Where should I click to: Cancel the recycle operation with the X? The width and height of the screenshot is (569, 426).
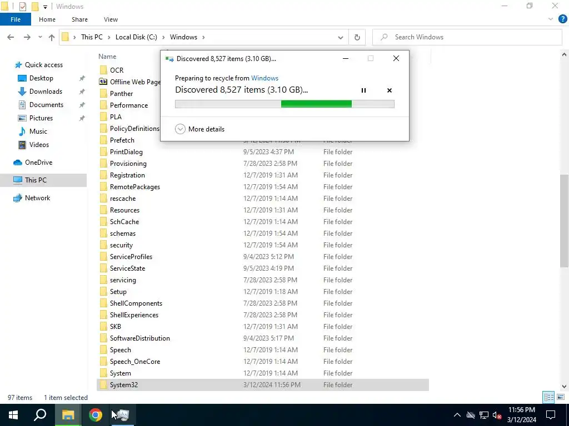coord(390,90)
